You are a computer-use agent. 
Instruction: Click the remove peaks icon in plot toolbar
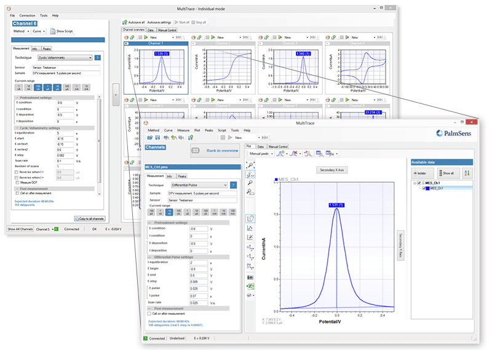pos(294,154)
